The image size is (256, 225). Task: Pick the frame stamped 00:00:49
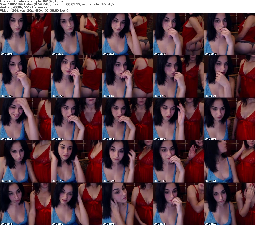26,76
